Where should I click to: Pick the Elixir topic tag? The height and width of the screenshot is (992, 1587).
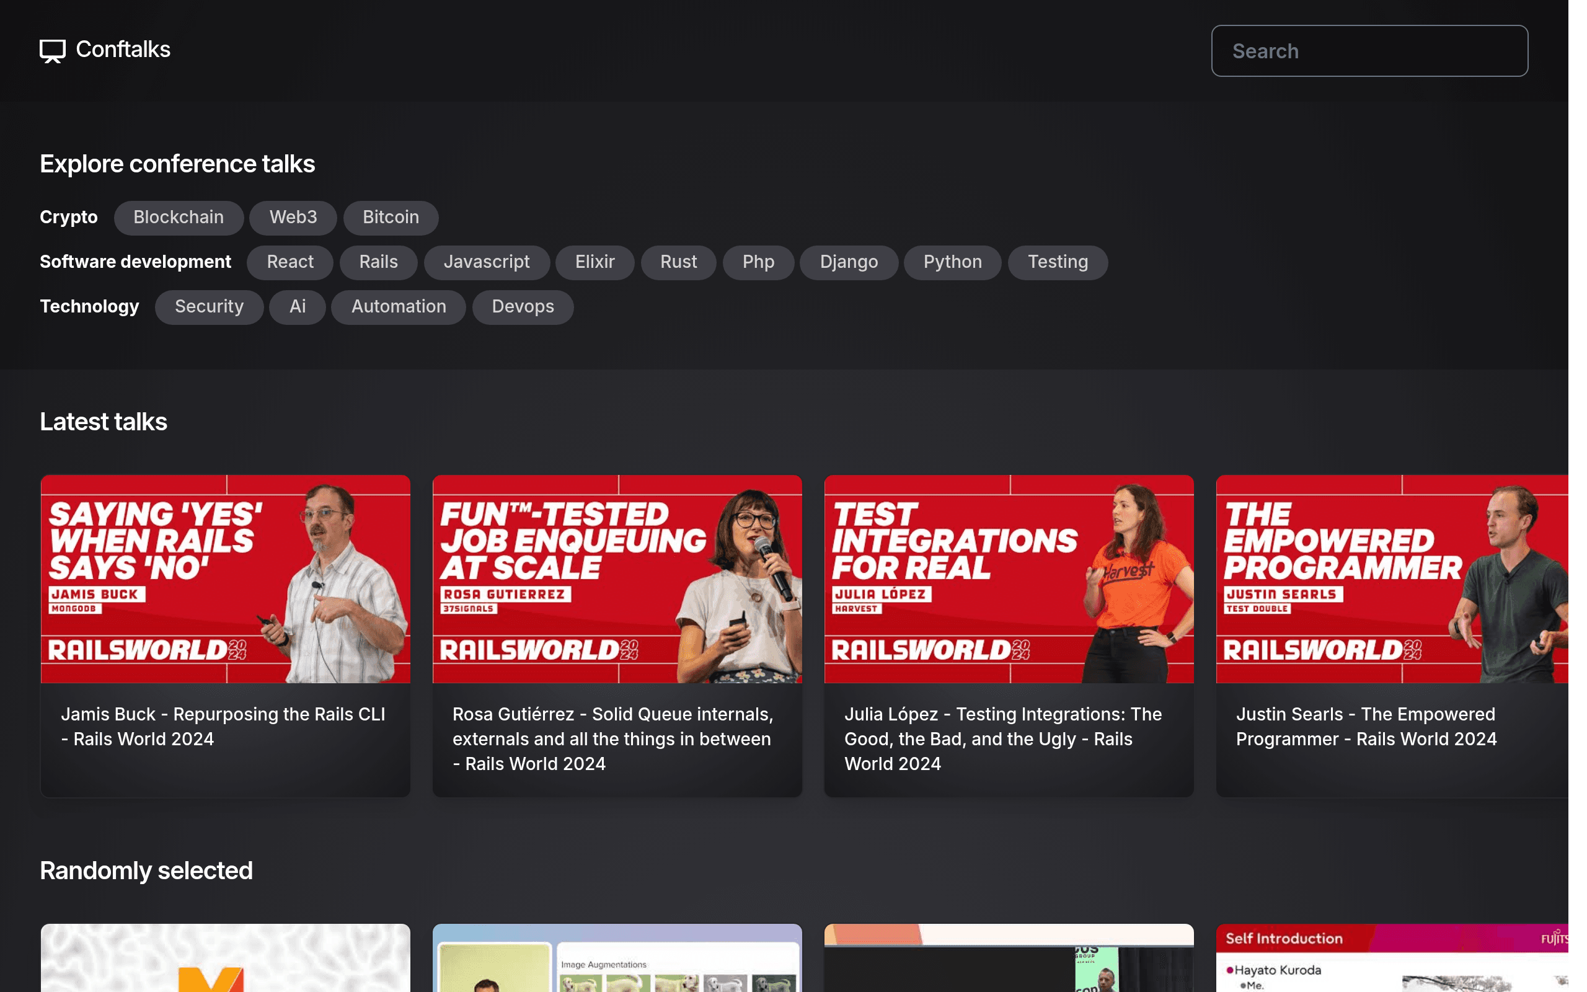click(x=595, y=262)
